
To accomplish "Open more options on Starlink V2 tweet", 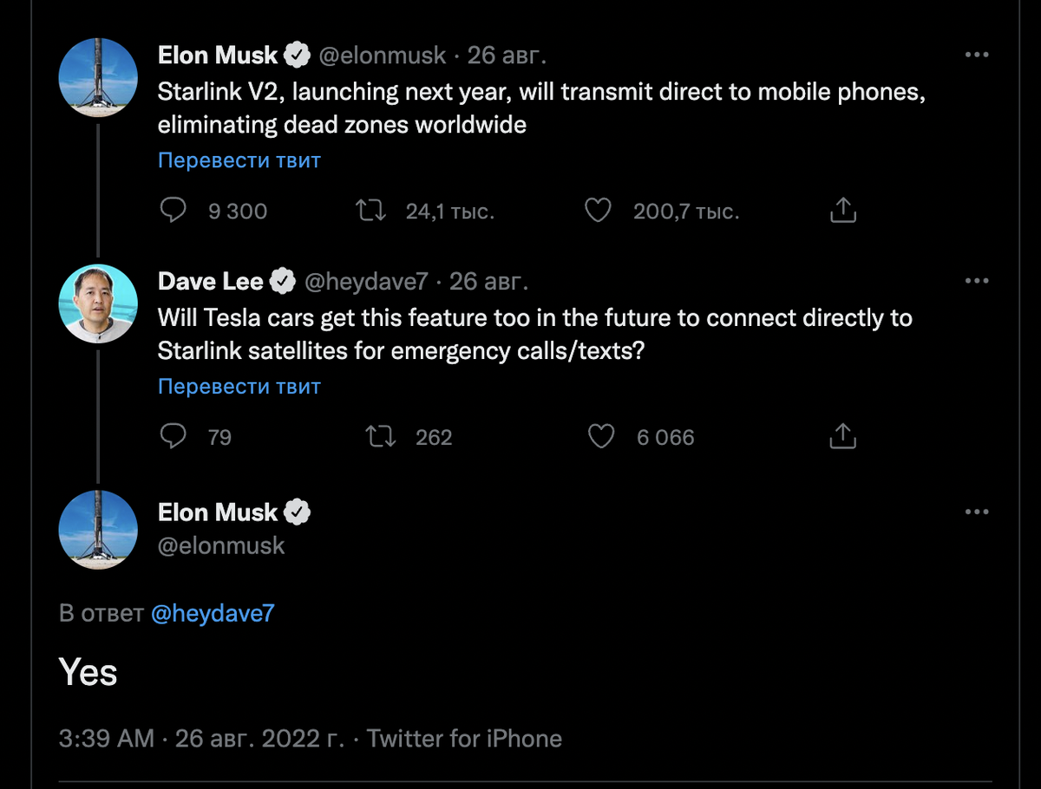I will (977, 55).
